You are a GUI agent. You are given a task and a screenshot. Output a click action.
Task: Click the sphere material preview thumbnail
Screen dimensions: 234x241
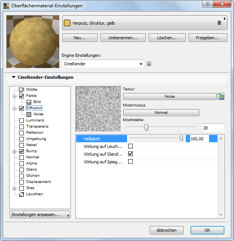[x=33, y=42]
